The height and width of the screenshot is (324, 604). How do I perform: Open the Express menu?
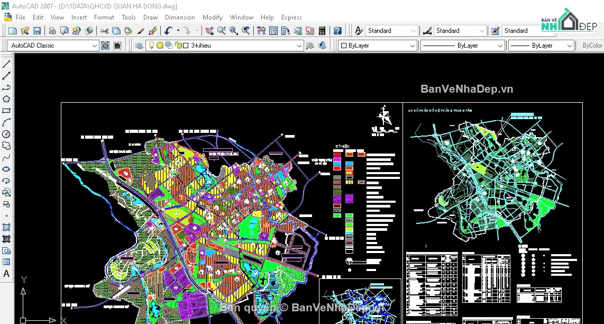[x=291, y=17]
